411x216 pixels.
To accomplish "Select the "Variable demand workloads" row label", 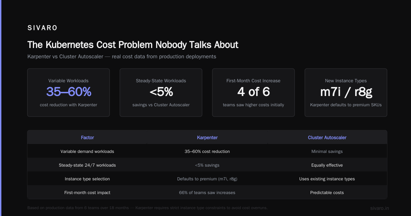I will click(x=87, y=151).
